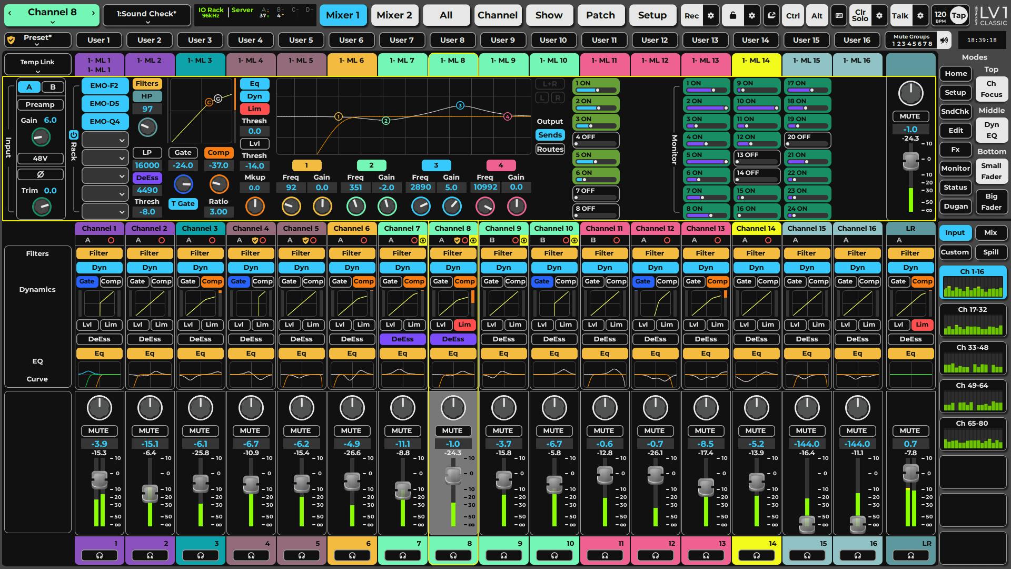Toggle DeEss on Channel 7 strip
Image resolution: width=1011 pixels, height=569 pixels.
(402, 339)
